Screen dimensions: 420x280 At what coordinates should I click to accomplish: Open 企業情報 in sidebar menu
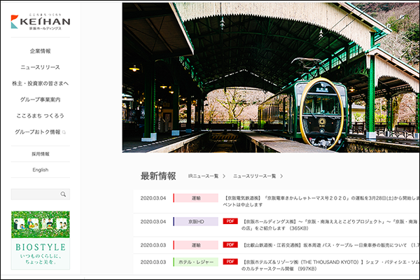(40, 51)
